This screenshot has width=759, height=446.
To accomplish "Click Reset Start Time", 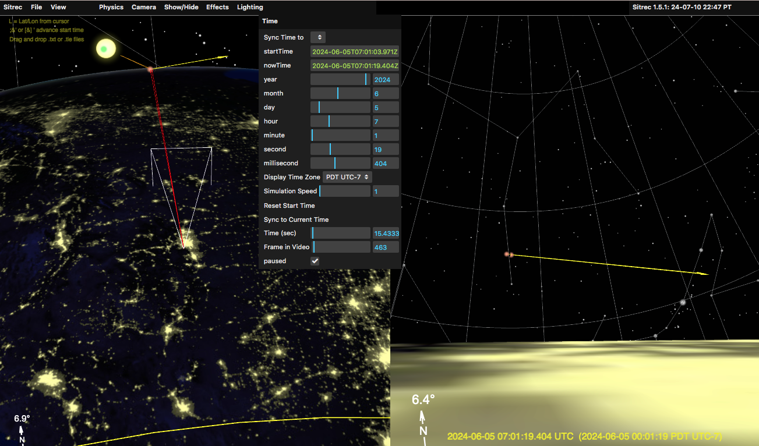I will 290,206.
